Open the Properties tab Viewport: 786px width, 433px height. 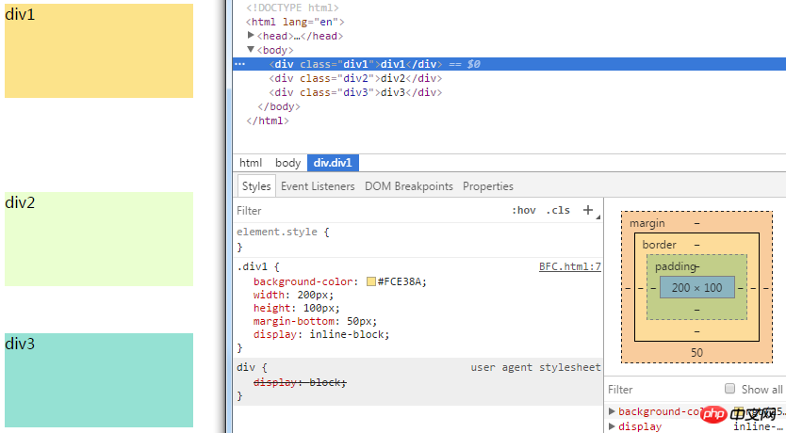[x=487, y=186]
